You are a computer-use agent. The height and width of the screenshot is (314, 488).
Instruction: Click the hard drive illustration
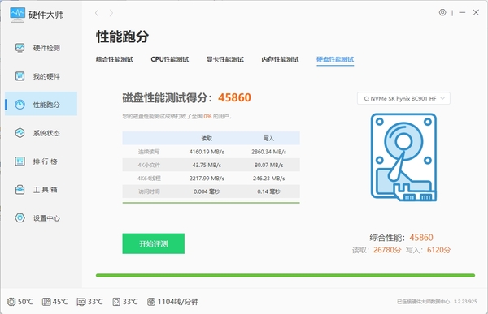[x=403, y=157]
